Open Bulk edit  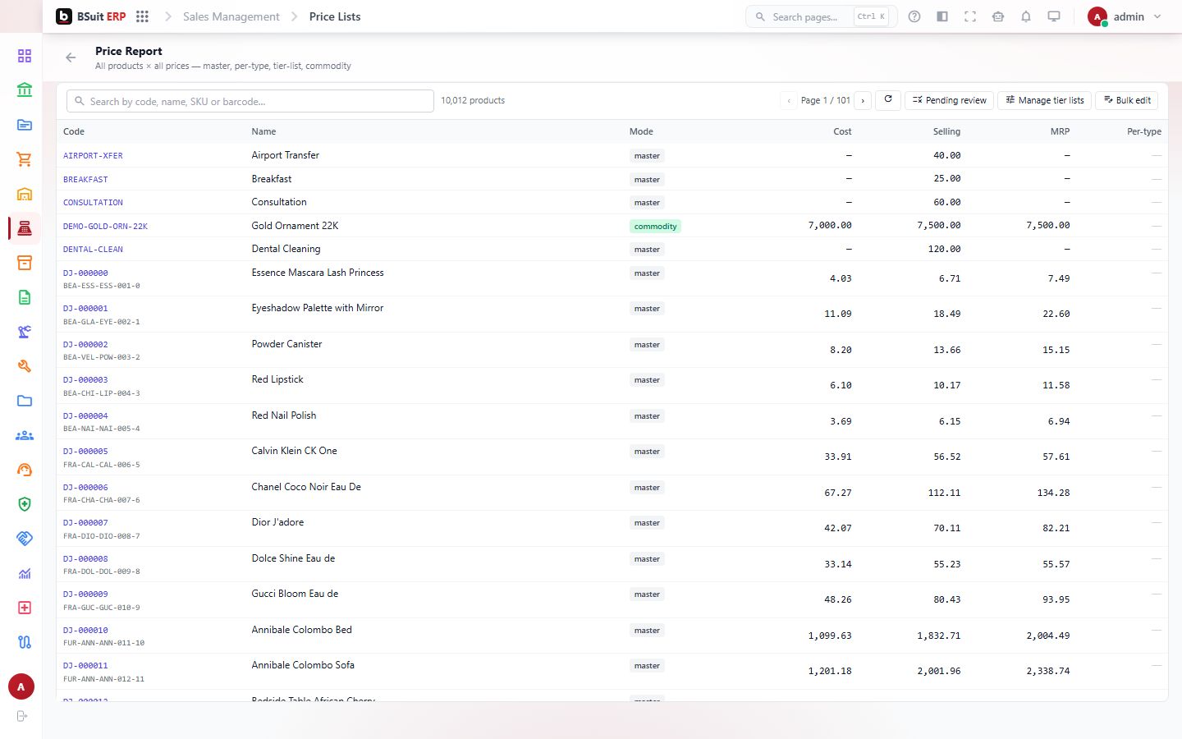pos(1127,100)
